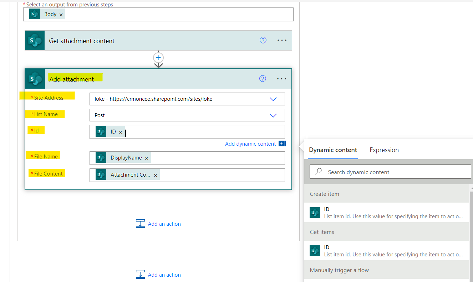Screen dimensions: 473x282
Task: Insert a new step via plus connector
Action: pyautogui.click(x=158, y=57)
